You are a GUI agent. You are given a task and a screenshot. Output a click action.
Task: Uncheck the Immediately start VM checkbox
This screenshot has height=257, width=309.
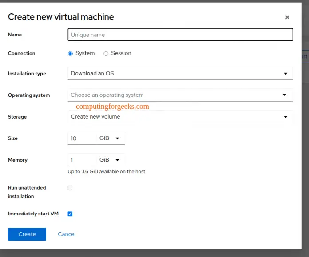tap(70, 214)
